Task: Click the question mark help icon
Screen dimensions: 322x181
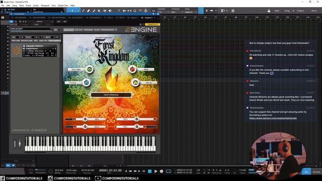Action: pyautogui.click(x=119, y=11)
